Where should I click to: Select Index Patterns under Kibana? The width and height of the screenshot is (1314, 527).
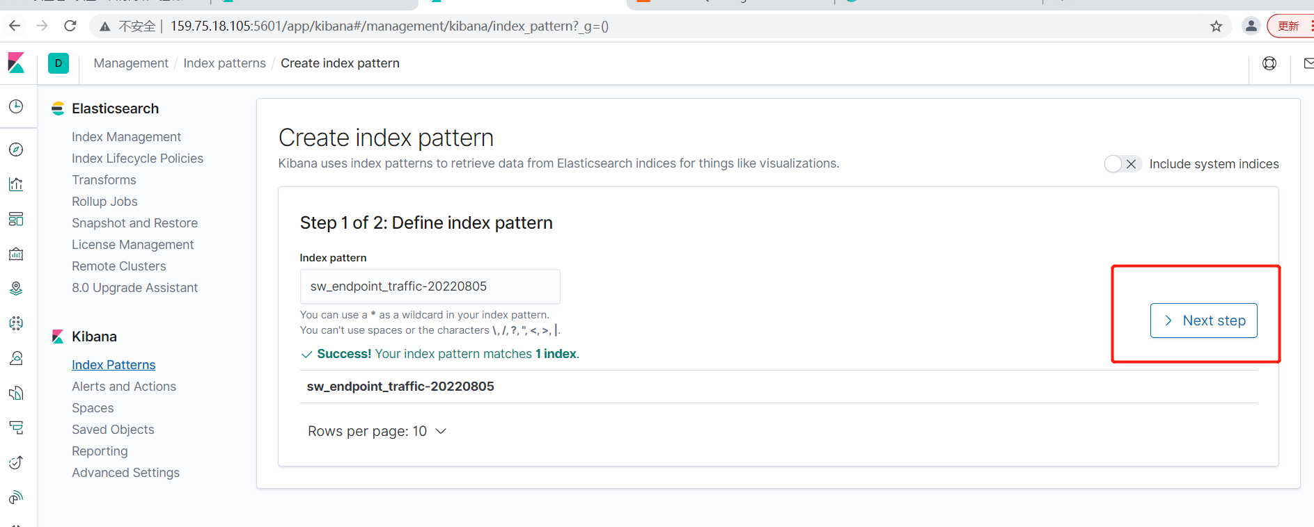pos(114,365)
